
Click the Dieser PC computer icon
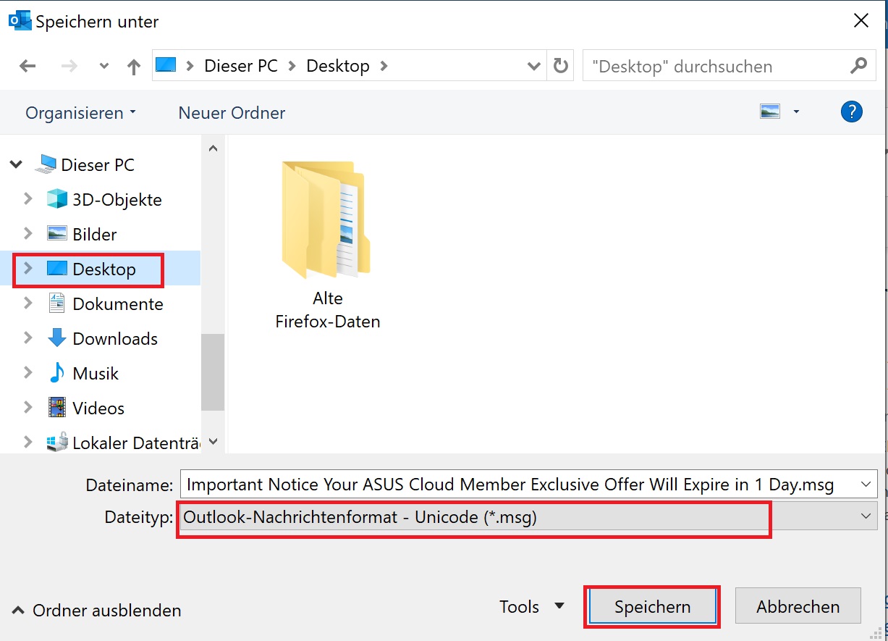click(x=47, y=165)
